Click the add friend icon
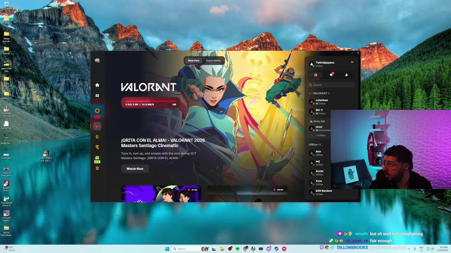Screen dimensions: 451x253 347,75
